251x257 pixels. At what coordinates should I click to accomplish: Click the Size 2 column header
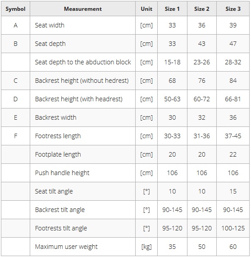pos(201,9)
